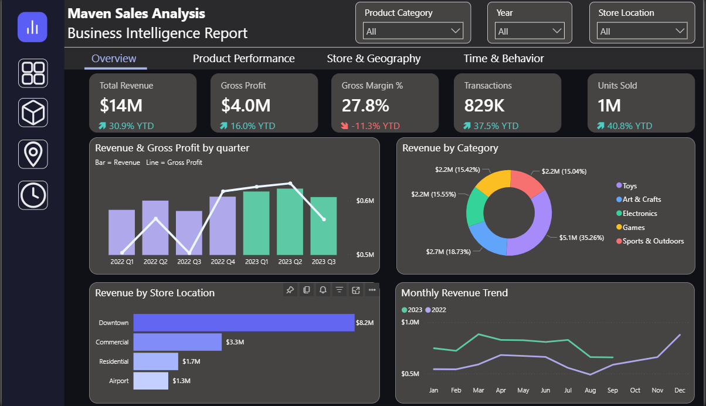Screen dimensions: 706x406
Task: Select the 2022 Q3 revenue bar
Action: 189,233
